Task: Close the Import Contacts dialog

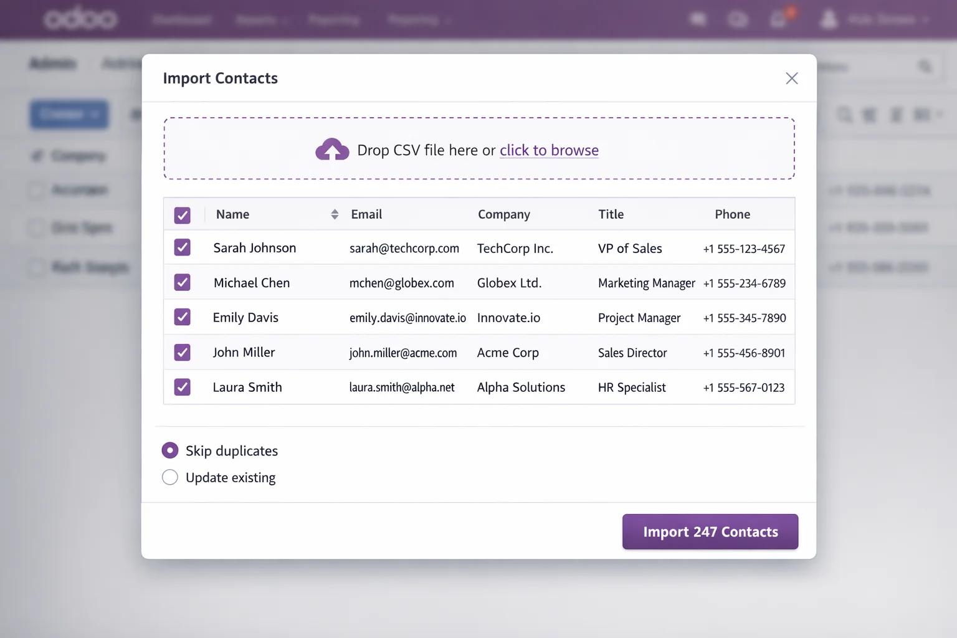Action: click(x=791, y=79)
